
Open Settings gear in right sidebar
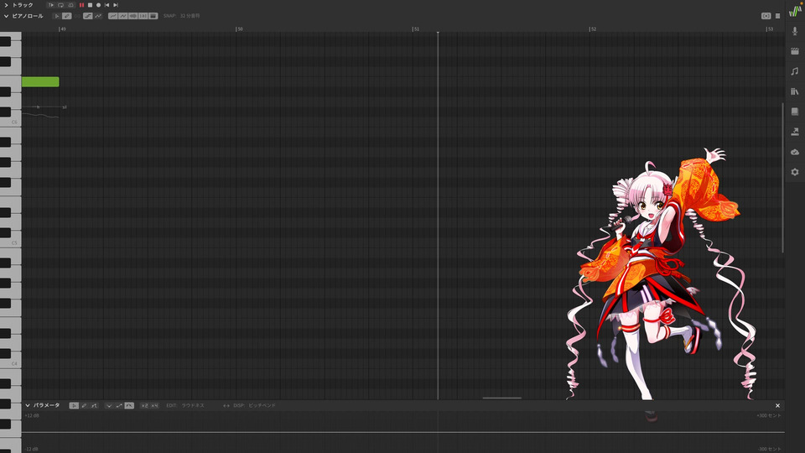click(795, 172)
